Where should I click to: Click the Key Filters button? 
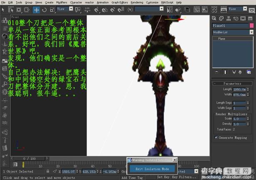coord(184,177)
